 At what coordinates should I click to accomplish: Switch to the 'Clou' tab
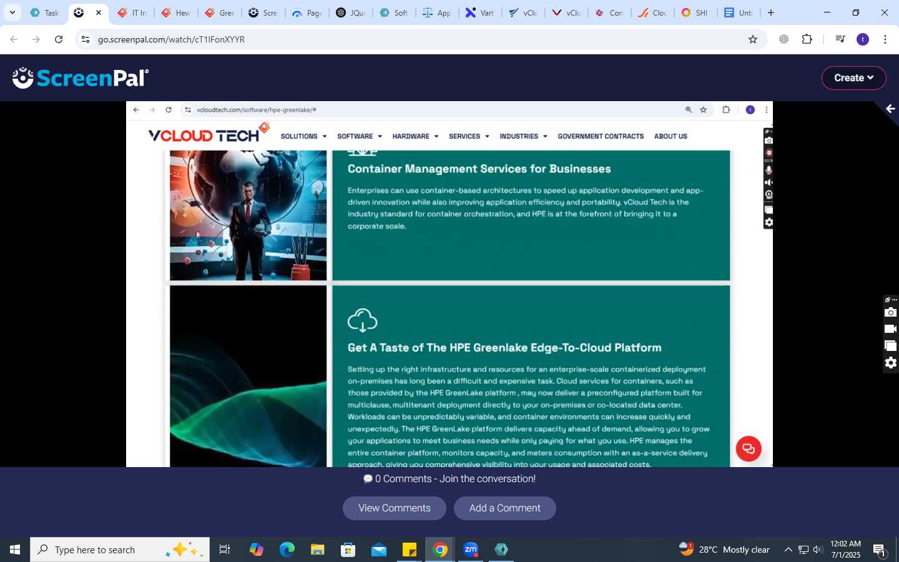[654, 12]
